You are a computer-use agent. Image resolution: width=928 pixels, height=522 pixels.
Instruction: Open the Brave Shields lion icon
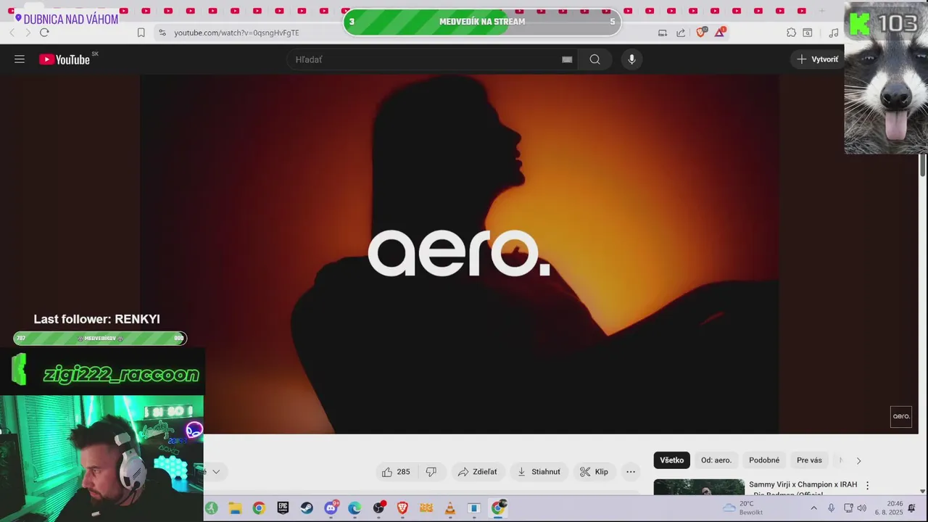pos(701,33)
